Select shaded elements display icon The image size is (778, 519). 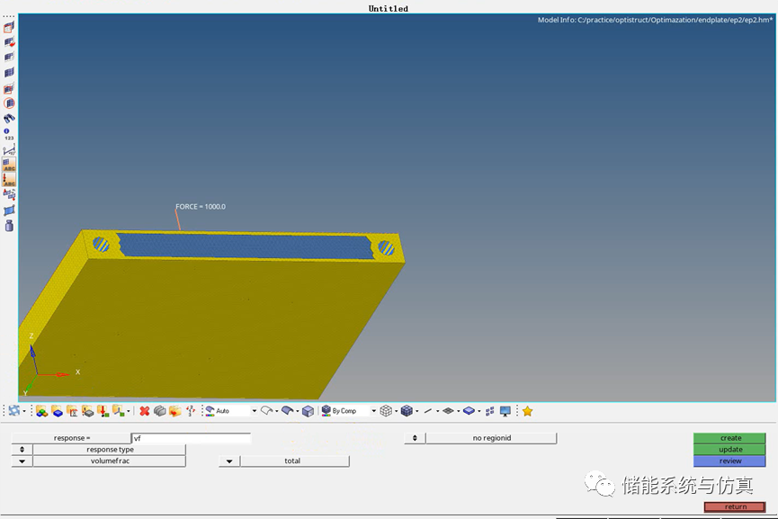[407, 411]
